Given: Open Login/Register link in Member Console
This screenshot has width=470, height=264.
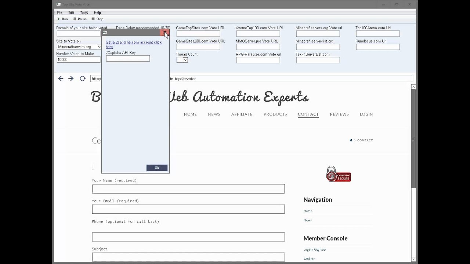Looking at the screenshot, I should tap(315, 250).
